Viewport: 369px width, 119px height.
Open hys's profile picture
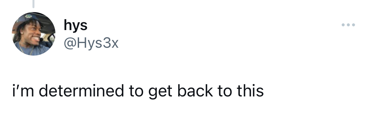(x=34, y=34)
